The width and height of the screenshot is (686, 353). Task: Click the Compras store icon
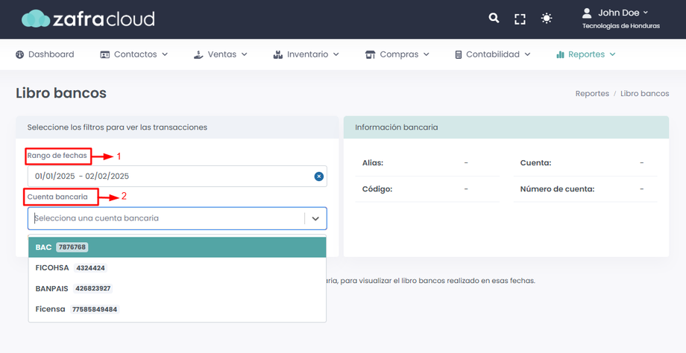point(370,54)
